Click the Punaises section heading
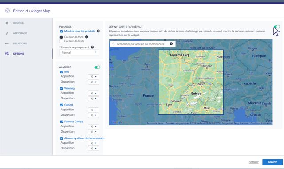This screenshot has height=169, width=284. [x=65, y=27]
